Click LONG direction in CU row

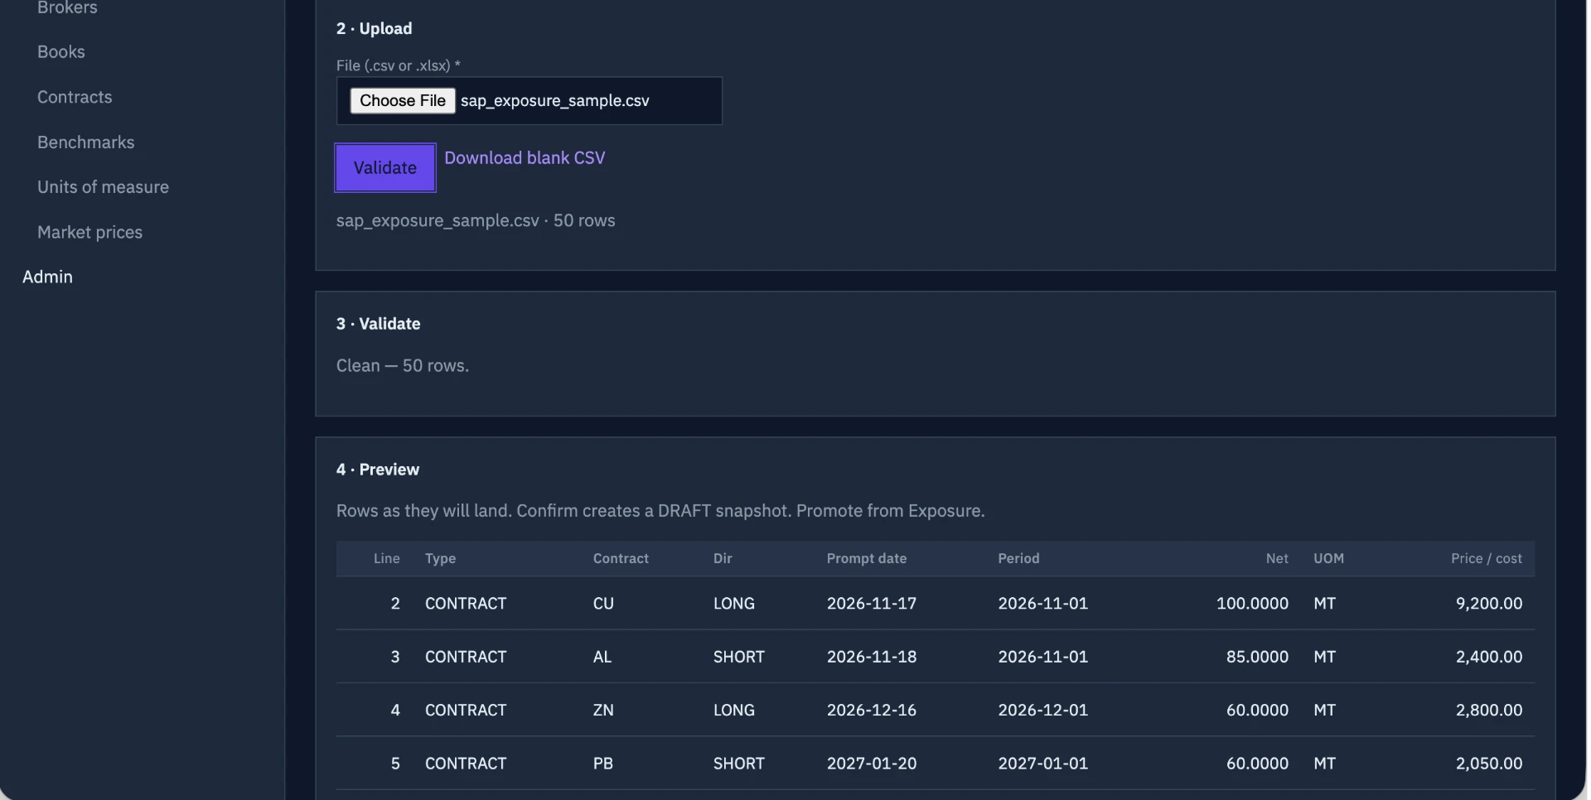pos(734,603)
